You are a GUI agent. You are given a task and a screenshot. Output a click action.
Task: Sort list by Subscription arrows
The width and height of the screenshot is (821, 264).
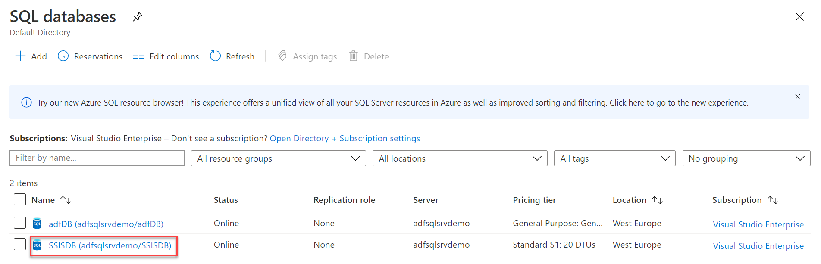[773, 200]
